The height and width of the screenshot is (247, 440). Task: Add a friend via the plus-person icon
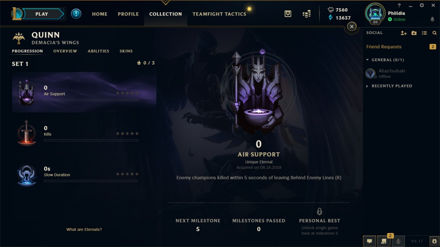(404, 33)
